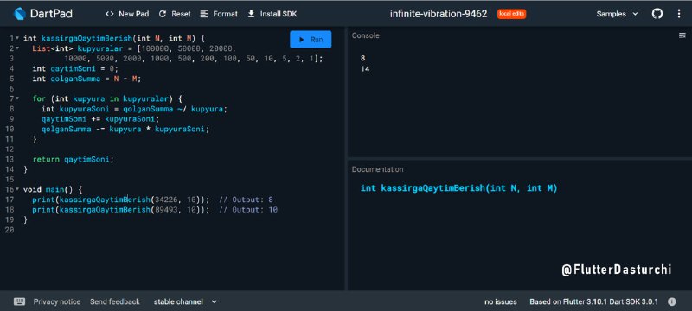This screenshot has height=311, width=692.
Task: Click the console clear lines icon
Action: pyautogui.click(x=682, y=35)
